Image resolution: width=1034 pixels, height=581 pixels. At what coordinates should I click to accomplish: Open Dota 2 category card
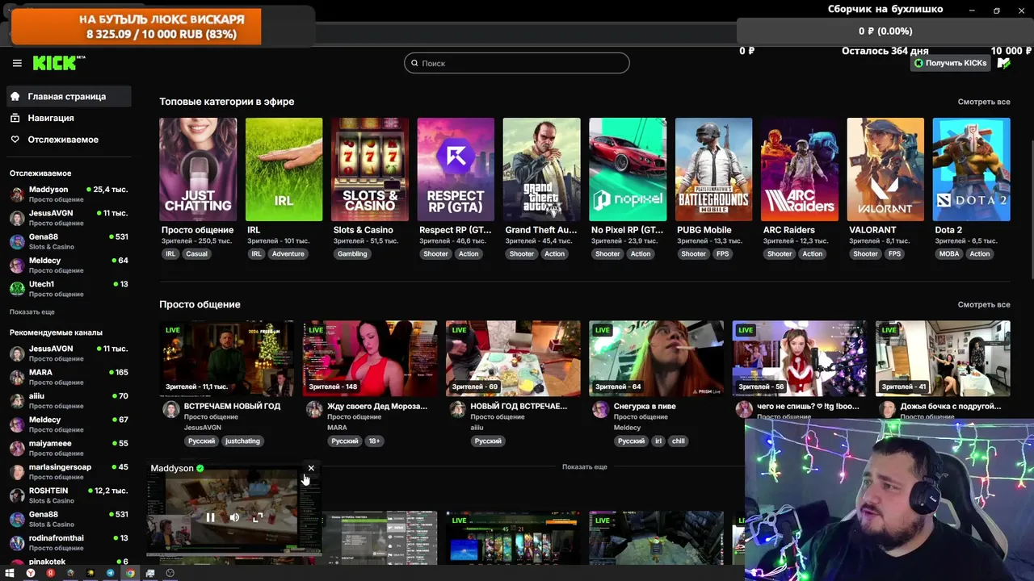coord(971,169)
